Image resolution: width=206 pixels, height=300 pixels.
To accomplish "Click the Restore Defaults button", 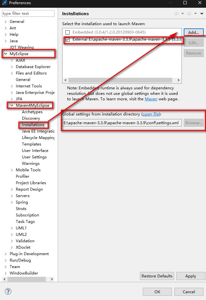I will click(x=157, y=276).
